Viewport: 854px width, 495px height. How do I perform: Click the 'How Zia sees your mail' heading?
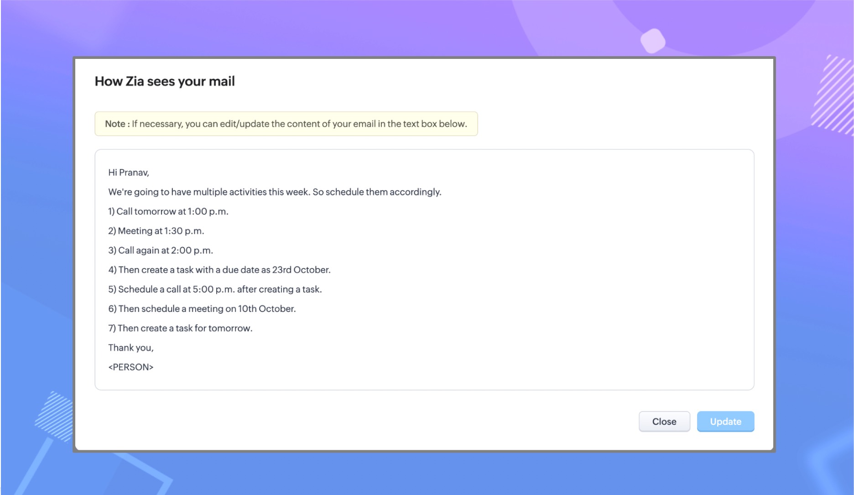pos(165,81)
